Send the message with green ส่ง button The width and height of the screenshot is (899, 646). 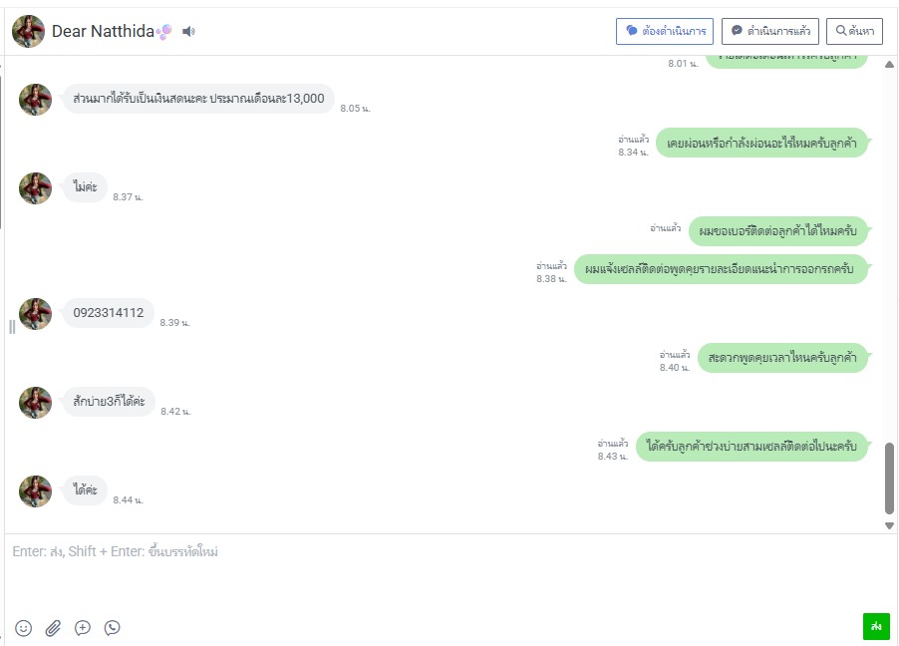(x=876, y=626)
